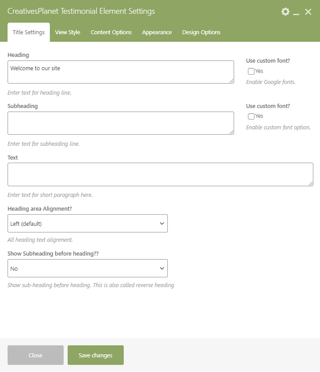Image resolution: width=320 pixels, height=372 pixels.
Task: Click the Text paragraph input area
Action: (160, 174)
